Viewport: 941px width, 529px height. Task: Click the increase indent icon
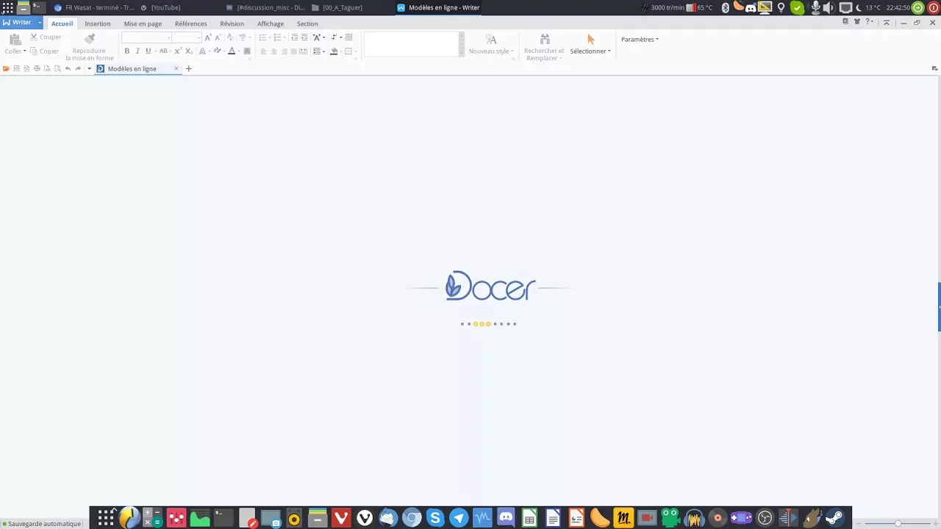pos(304,37)
